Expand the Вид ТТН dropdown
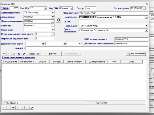Screen dimensions: 154x115 [x=71, y=8]
